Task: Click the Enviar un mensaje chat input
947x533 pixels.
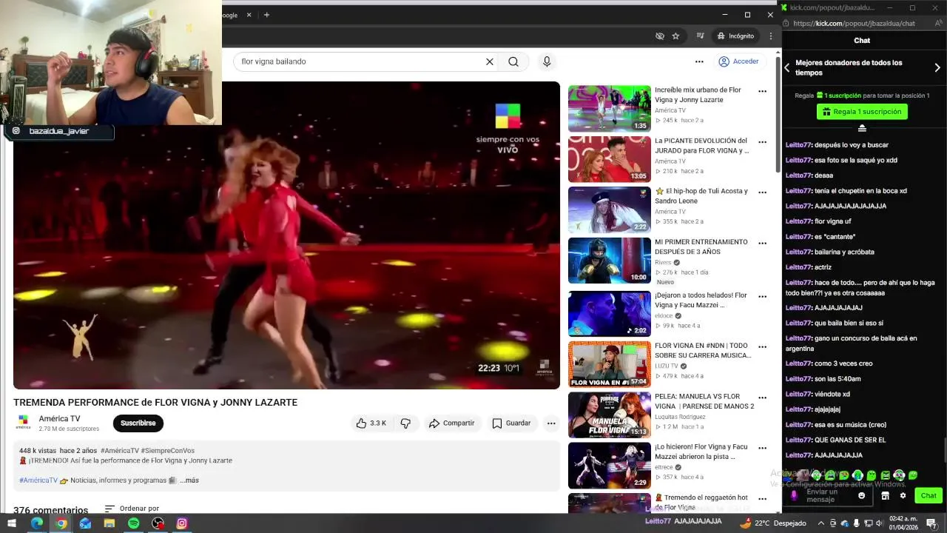Action: (829, 495)
